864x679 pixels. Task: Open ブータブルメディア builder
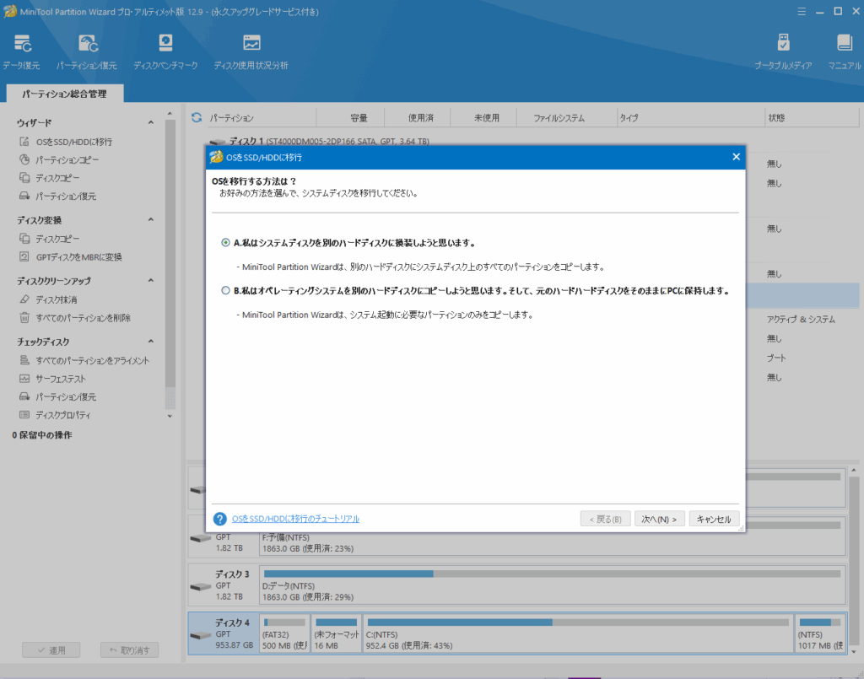pos(782,51)
